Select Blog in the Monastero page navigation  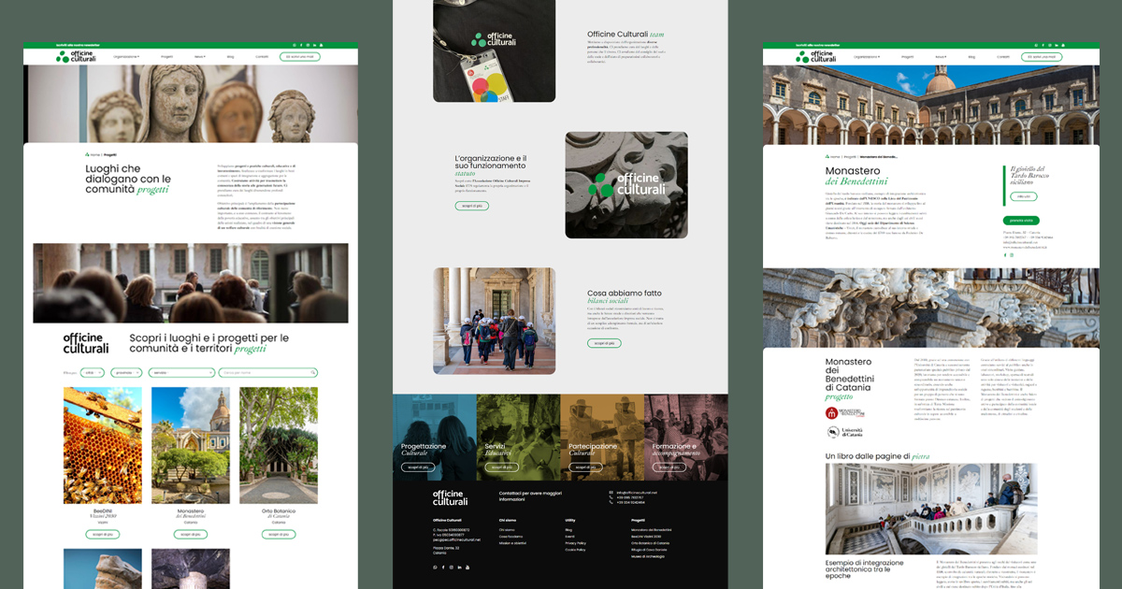pos(971,57)
